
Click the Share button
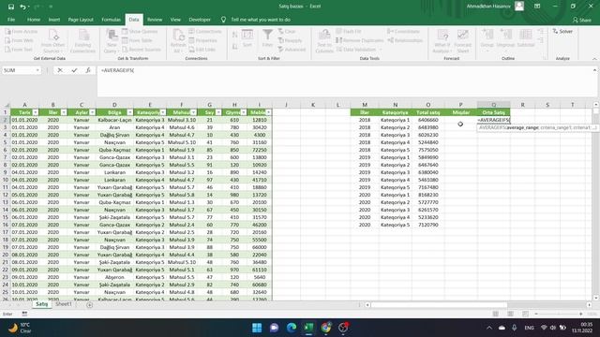tap(582, 20)
